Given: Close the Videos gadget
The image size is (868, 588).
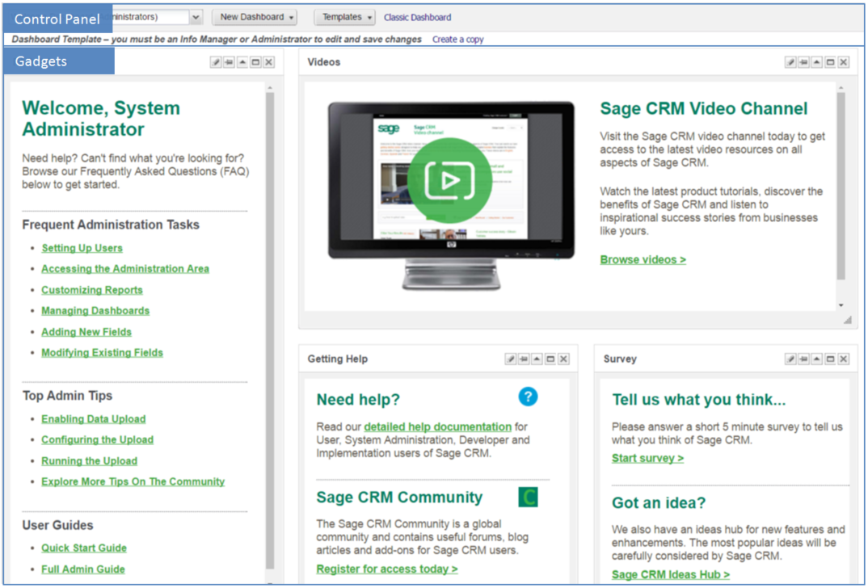Looking at the screenshot, I should tap(844, 62).
